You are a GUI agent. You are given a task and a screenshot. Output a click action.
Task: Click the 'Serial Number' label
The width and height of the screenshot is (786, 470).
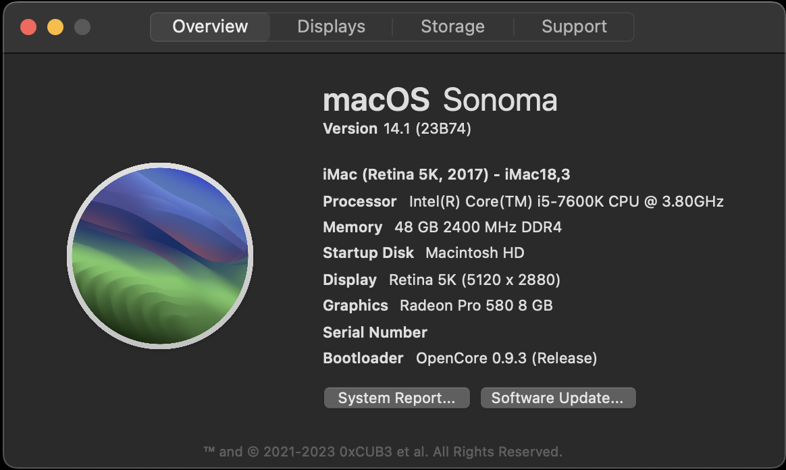tap(375, 332)
